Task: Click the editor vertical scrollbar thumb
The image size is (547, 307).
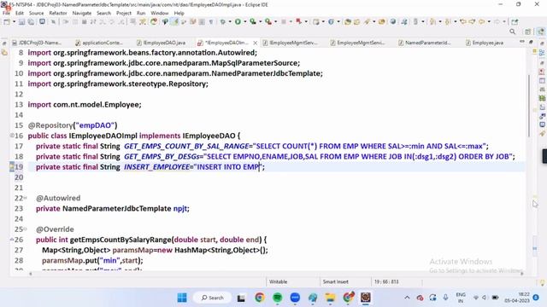Action: 529,105
